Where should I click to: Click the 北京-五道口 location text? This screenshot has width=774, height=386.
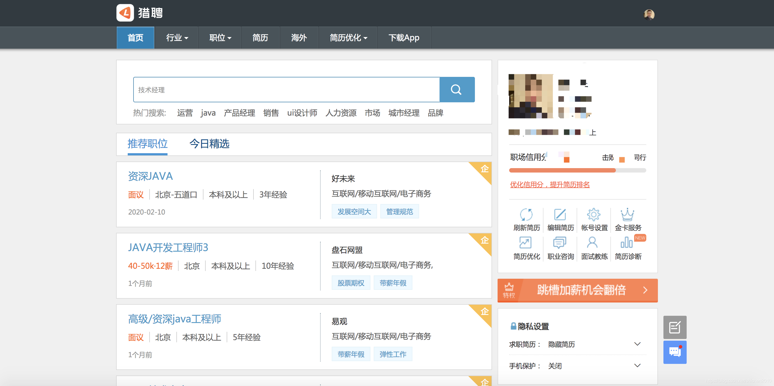(176, 195)
